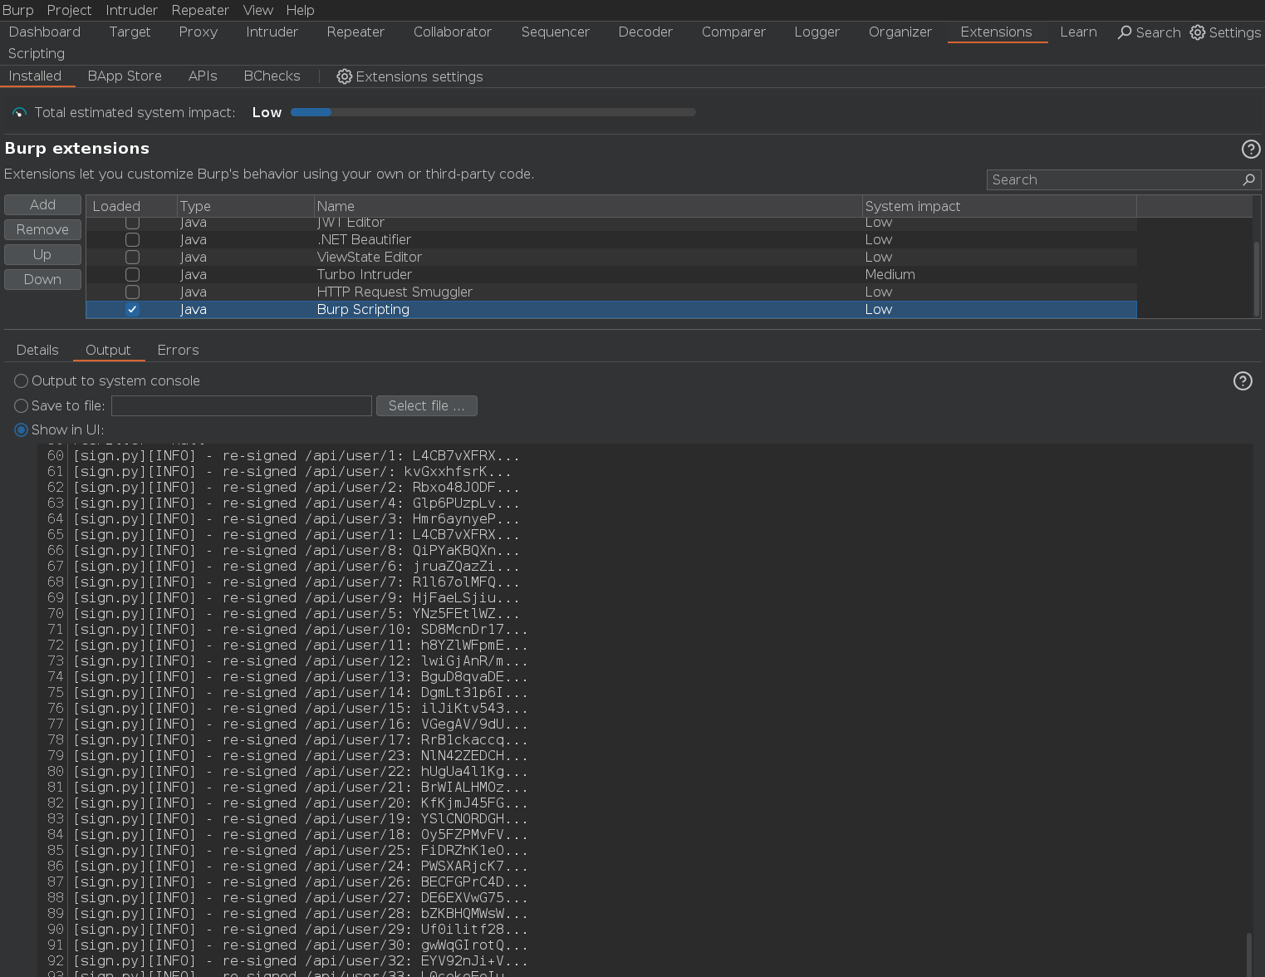Switch to the Proxy tab

pyautogui.click(x=199, y=32)
